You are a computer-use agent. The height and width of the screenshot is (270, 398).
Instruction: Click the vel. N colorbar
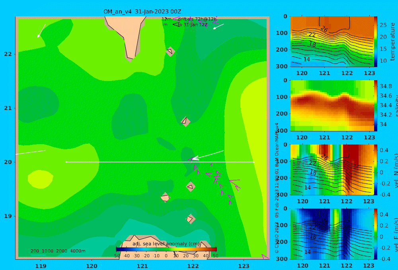click(376, 170)
